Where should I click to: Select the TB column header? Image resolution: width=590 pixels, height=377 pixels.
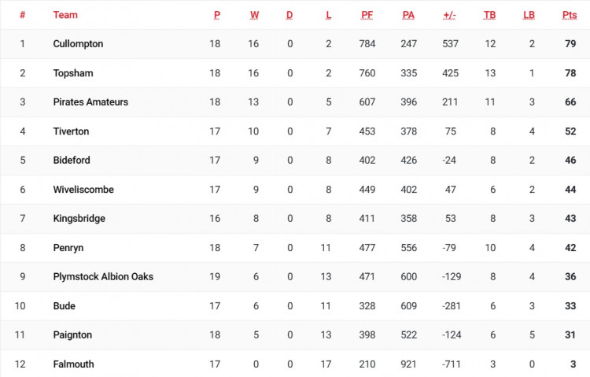(489, 15)
